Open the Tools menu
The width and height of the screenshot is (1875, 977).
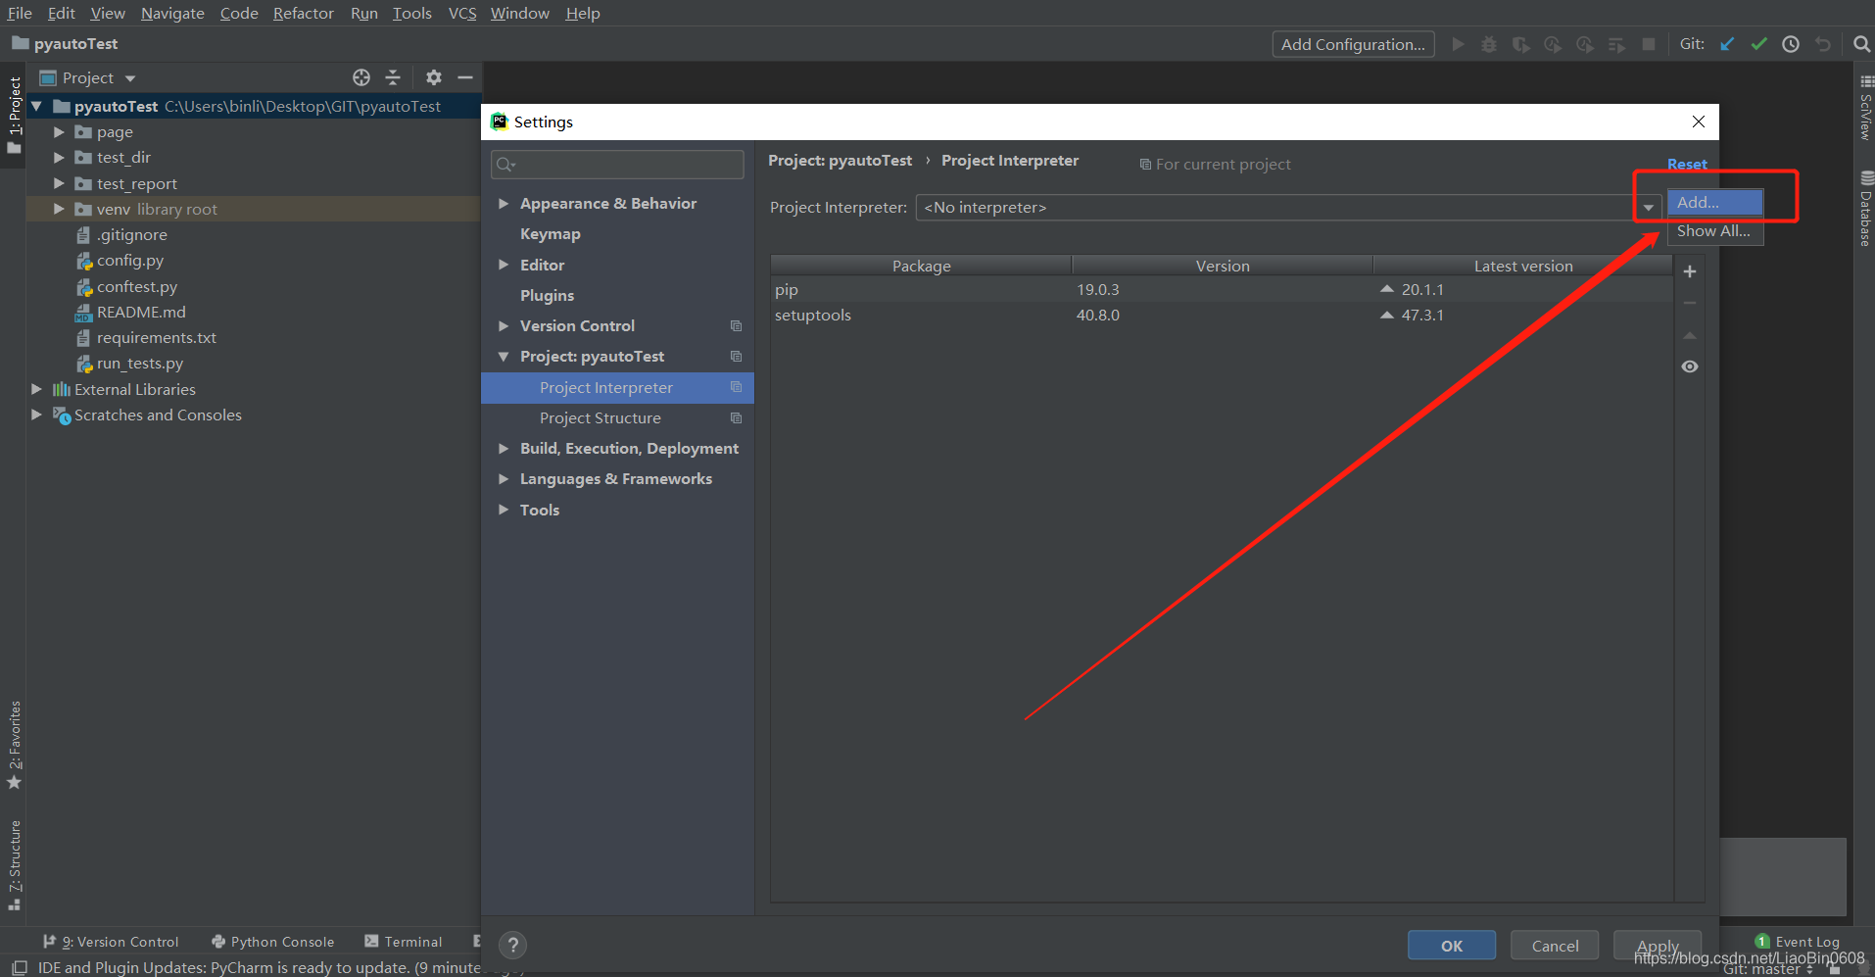coord(412,13)
